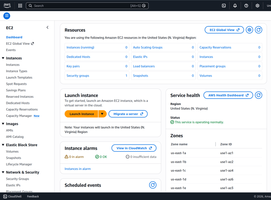
Task: Open Launch Templates in sidebar
Action: click(19, 77)
